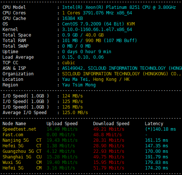Select the Load Average value 0.15, 0.10, 0.06
182x175 pixels.
pos(83,57)
